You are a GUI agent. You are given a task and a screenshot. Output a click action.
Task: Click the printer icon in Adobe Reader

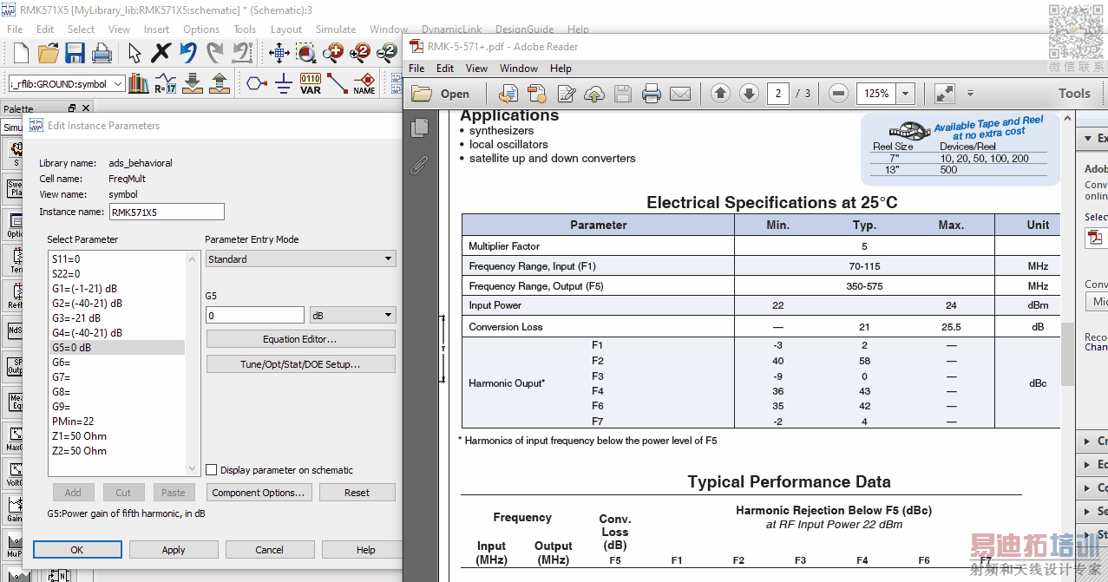coord(652,94)
